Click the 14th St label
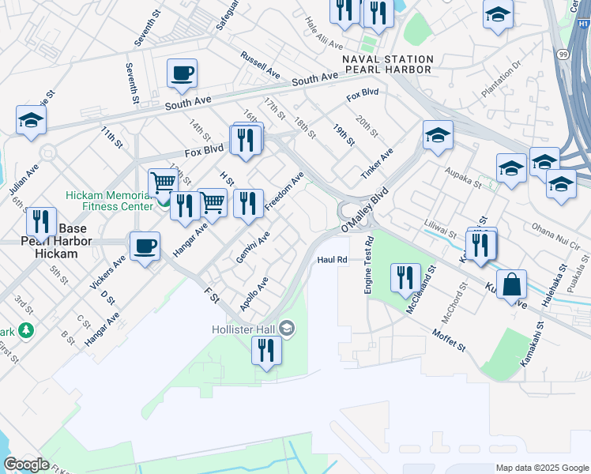 coord(200,130)
